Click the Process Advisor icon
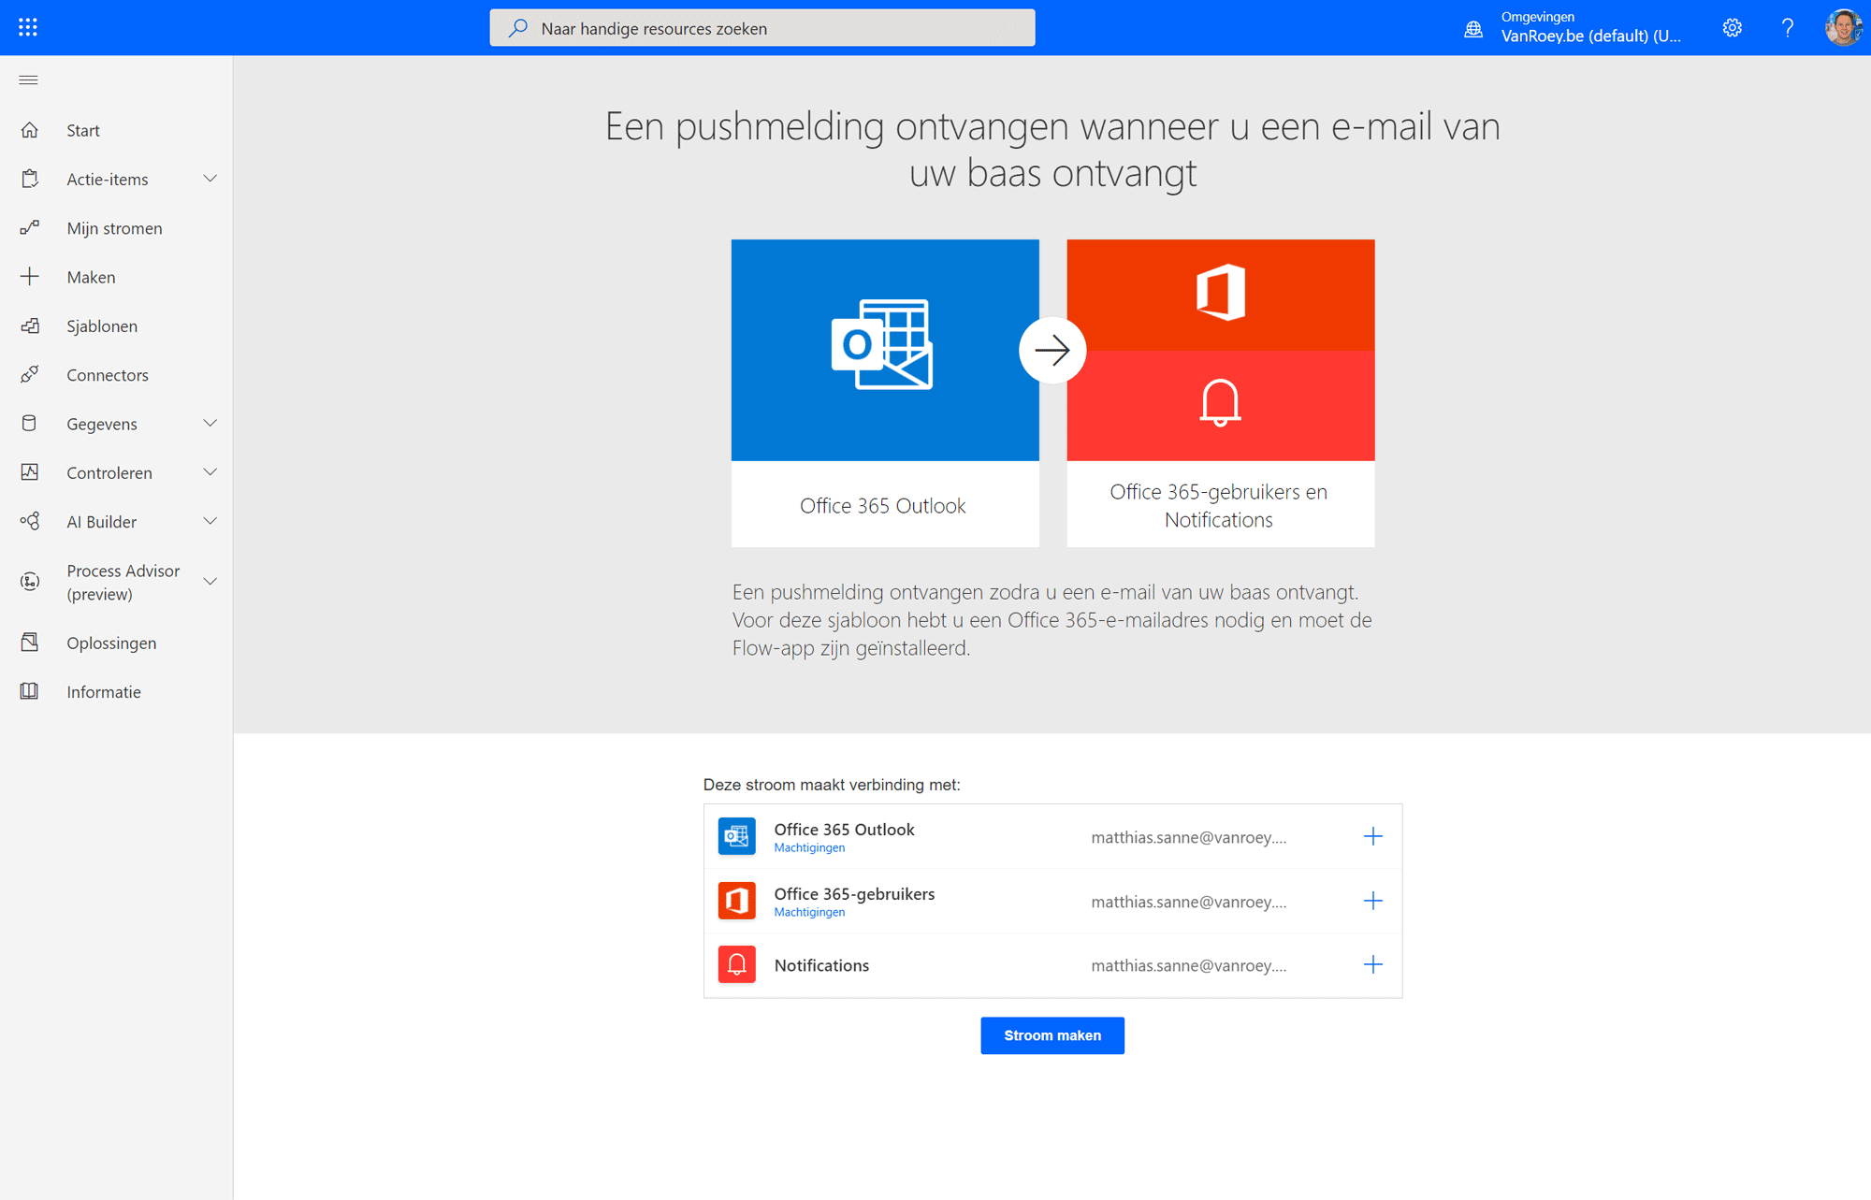The image size is (1871, 1200). point(30,582)
